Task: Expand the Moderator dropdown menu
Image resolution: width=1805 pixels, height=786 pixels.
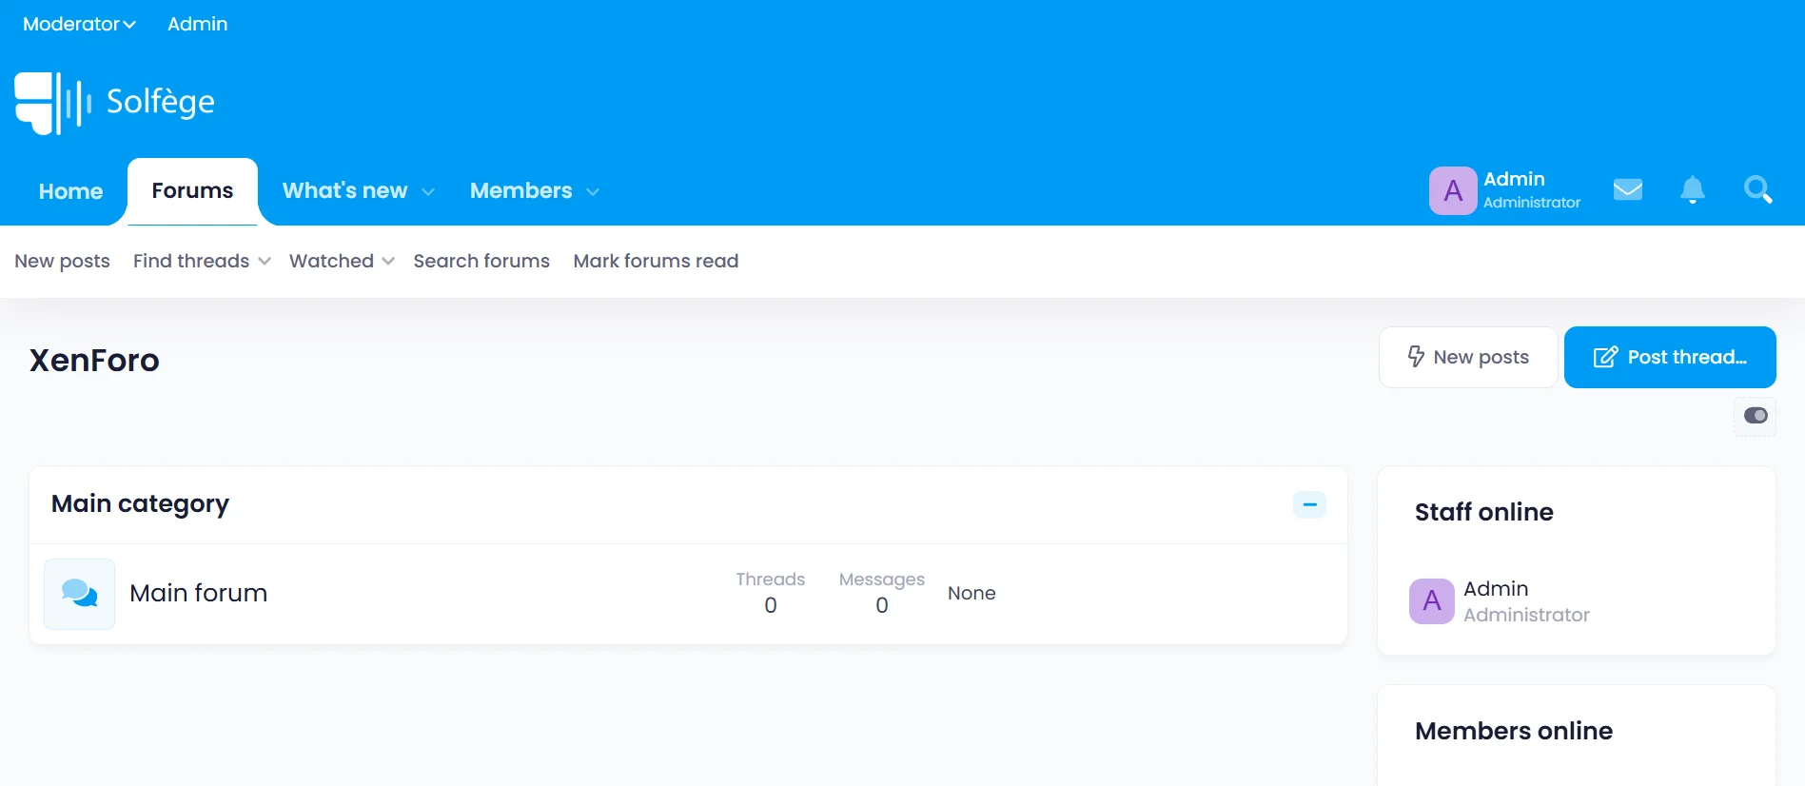Action: point(79,24)
